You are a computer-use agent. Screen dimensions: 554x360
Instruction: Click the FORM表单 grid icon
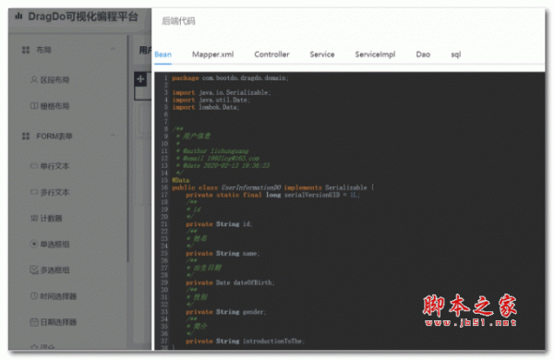[x=26, y=136]
